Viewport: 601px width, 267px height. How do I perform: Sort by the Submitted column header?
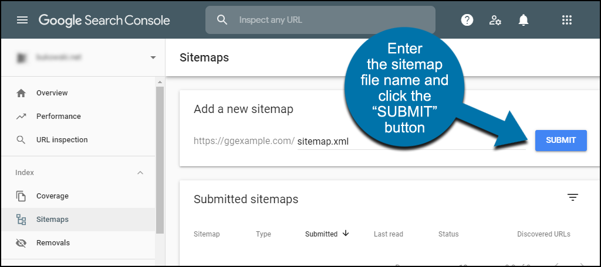coord(321,234)
